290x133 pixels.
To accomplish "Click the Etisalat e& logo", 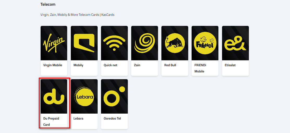I will (x=235, y=43).
